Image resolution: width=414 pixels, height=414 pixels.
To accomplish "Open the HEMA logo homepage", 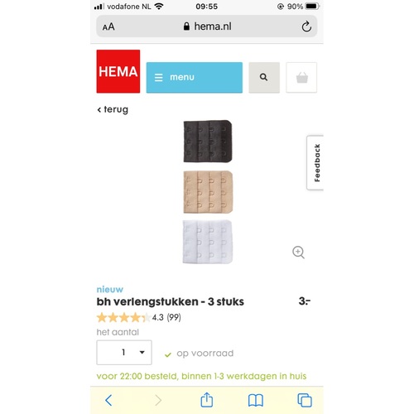I will pyautogui.click(x=118, y=71).
